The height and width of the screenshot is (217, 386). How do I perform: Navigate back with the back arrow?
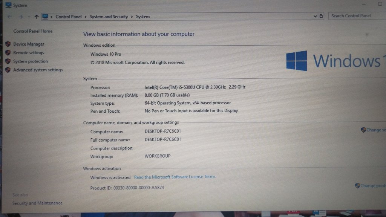[9, 17]
